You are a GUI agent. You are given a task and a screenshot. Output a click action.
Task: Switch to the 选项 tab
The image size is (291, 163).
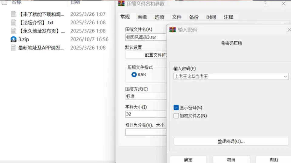[159, 17]
